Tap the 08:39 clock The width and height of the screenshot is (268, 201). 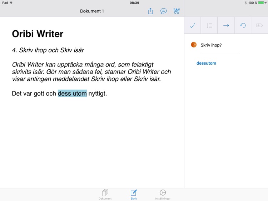(x=134, y=3)
